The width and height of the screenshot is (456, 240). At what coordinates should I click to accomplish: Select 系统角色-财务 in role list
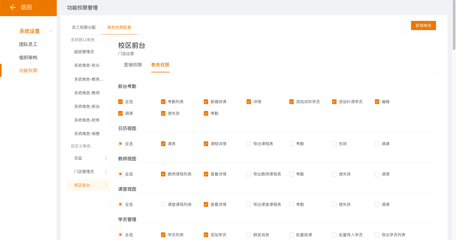87,120
